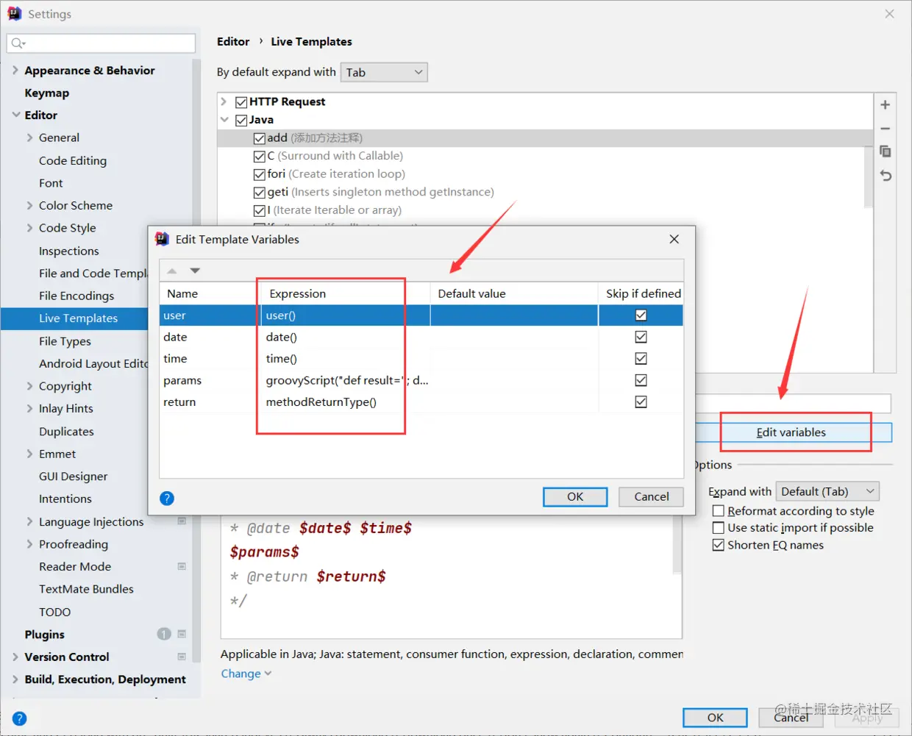Expand the Color Scheme node
The height and width of the screenshot is (736, 912).
pos(29,205)
